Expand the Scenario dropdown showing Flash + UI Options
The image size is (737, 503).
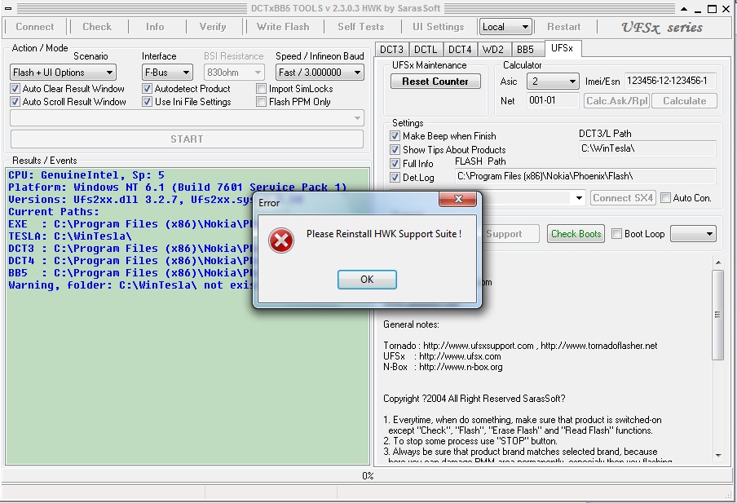tap(63, 73)
